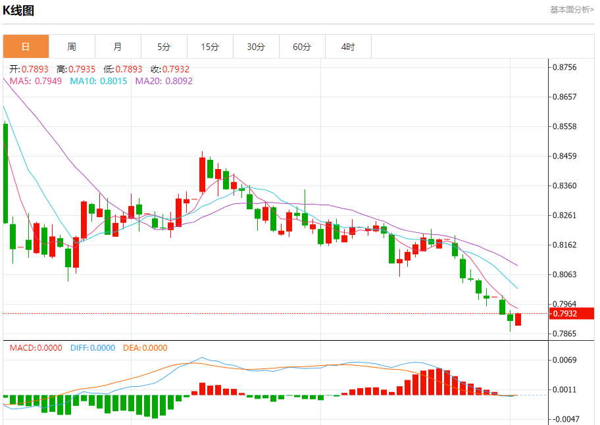Click the MACD:0.0000 indicator label
600x425 pixels.
(36, 348)
